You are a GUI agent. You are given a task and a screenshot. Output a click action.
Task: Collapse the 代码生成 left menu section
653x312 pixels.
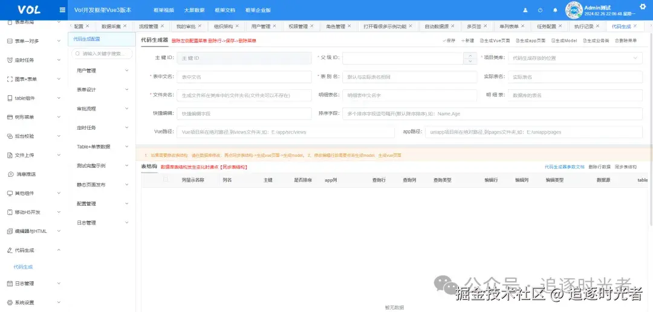pyautogui.click(x=58, y=250)
